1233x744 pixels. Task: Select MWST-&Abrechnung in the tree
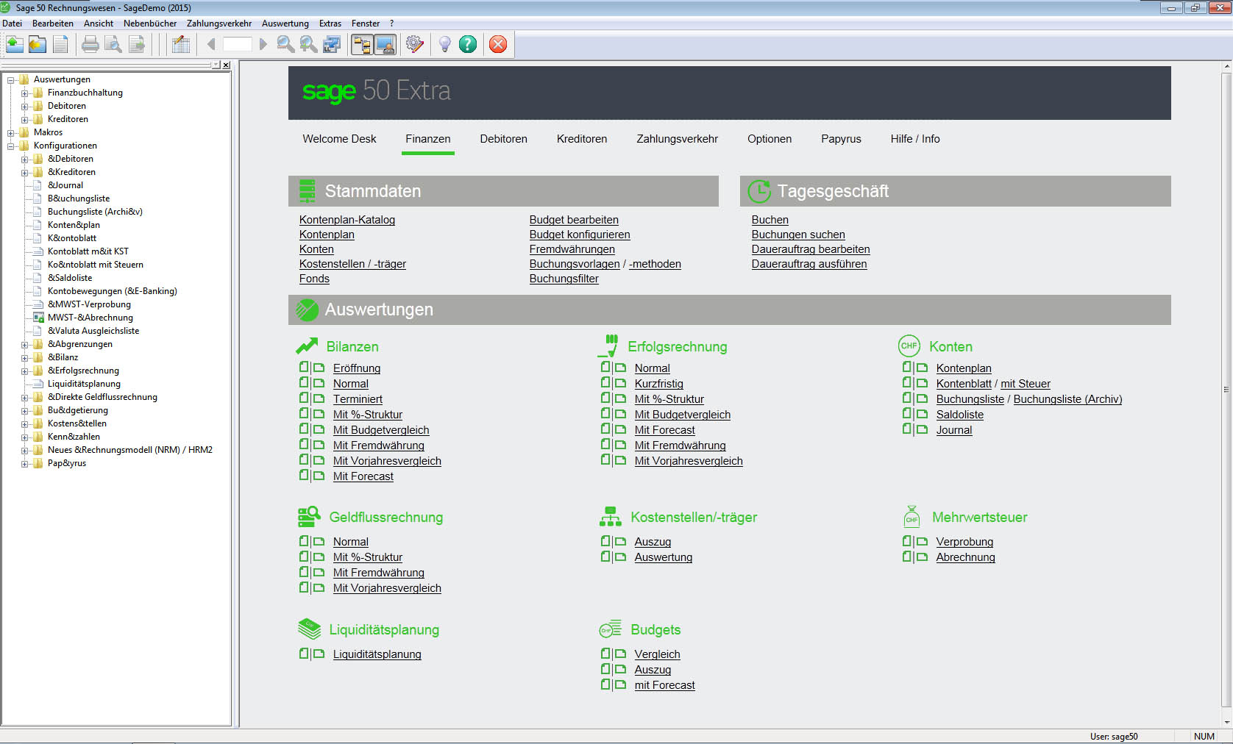pos(90,318)
